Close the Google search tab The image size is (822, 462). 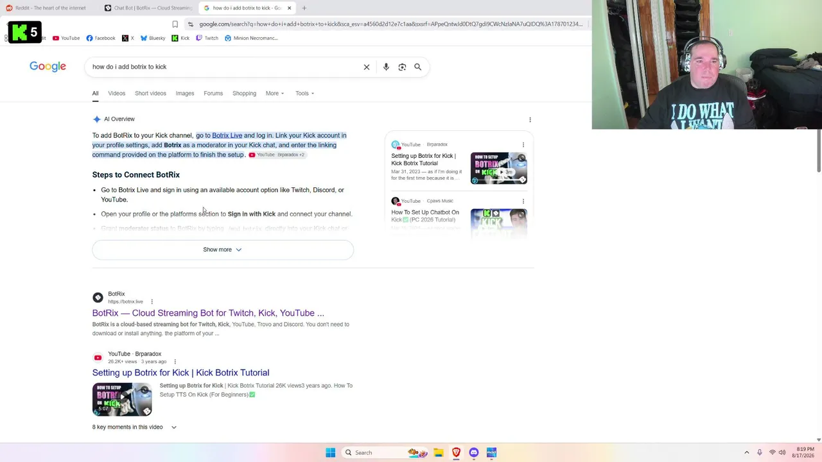point(289,8)
